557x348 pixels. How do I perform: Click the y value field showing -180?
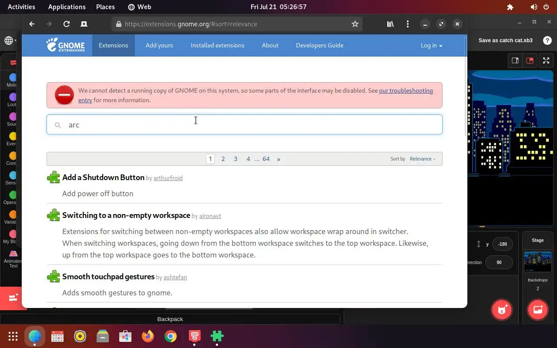502,244
